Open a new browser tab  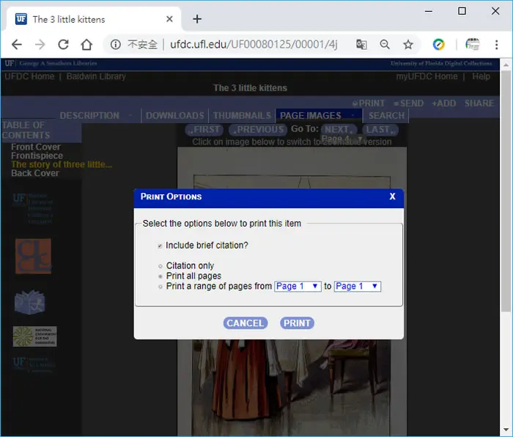click(197, 19)
